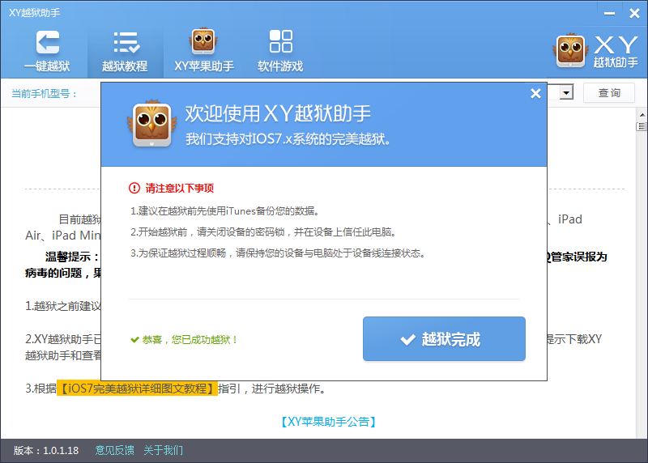648x463 pixels.
Task: Minimize the XY越狱助手 window
Action: tap(609, 14)
